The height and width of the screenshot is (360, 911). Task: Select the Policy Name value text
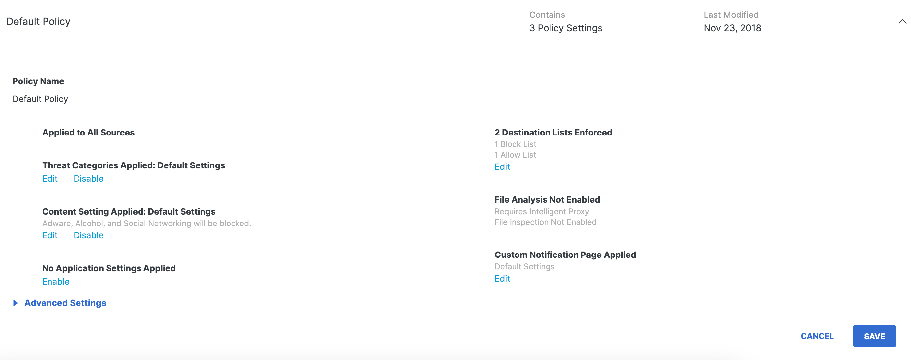(x=40, y=99)
